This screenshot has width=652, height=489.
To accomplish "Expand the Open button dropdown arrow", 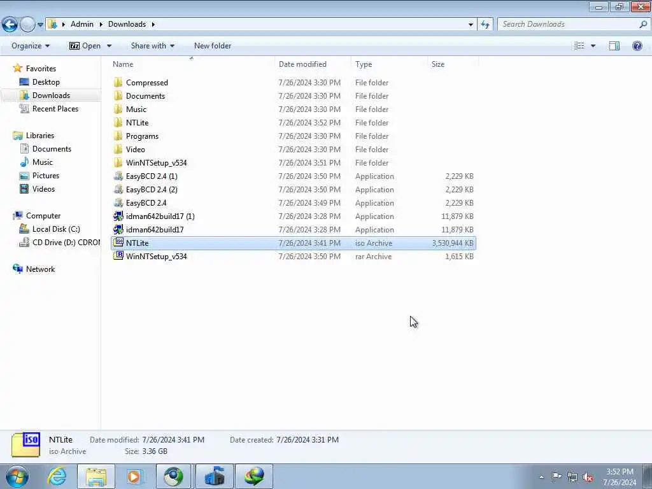I will pyautogui.click(x=110, y=46).
